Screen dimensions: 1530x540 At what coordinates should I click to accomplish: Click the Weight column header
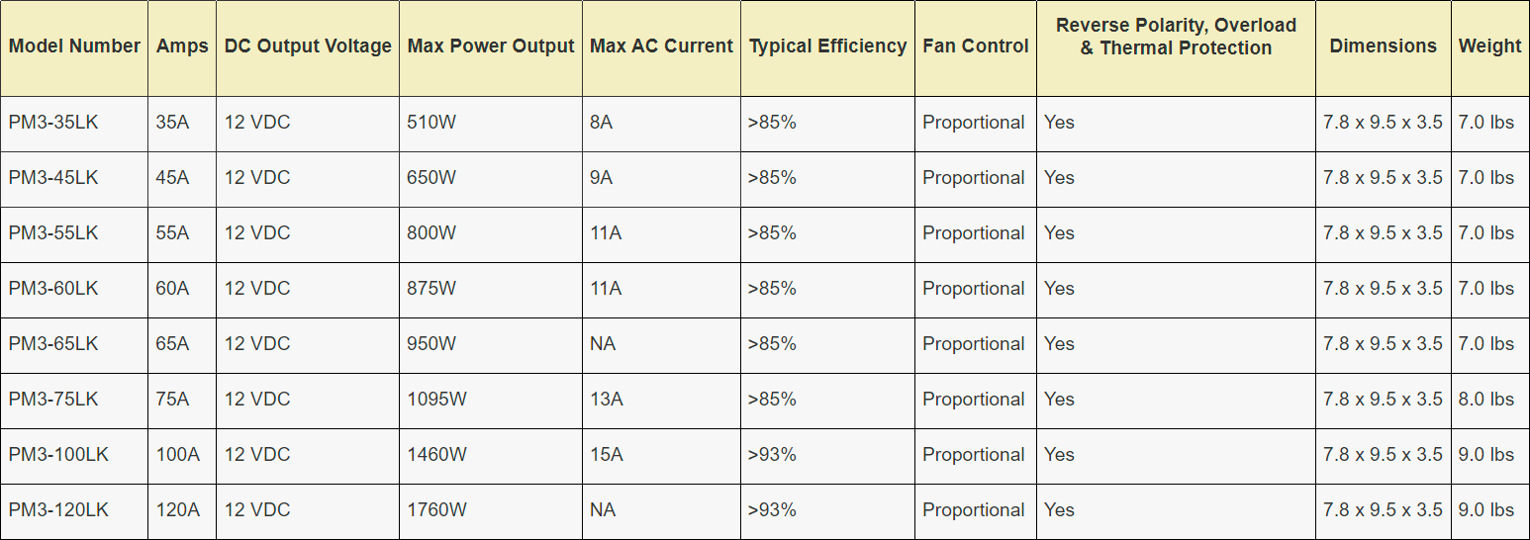tap(1489, 46)
